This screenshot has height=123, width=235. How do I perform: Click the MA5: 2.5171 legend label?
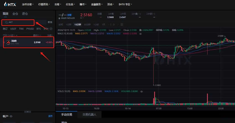point(81,34)
